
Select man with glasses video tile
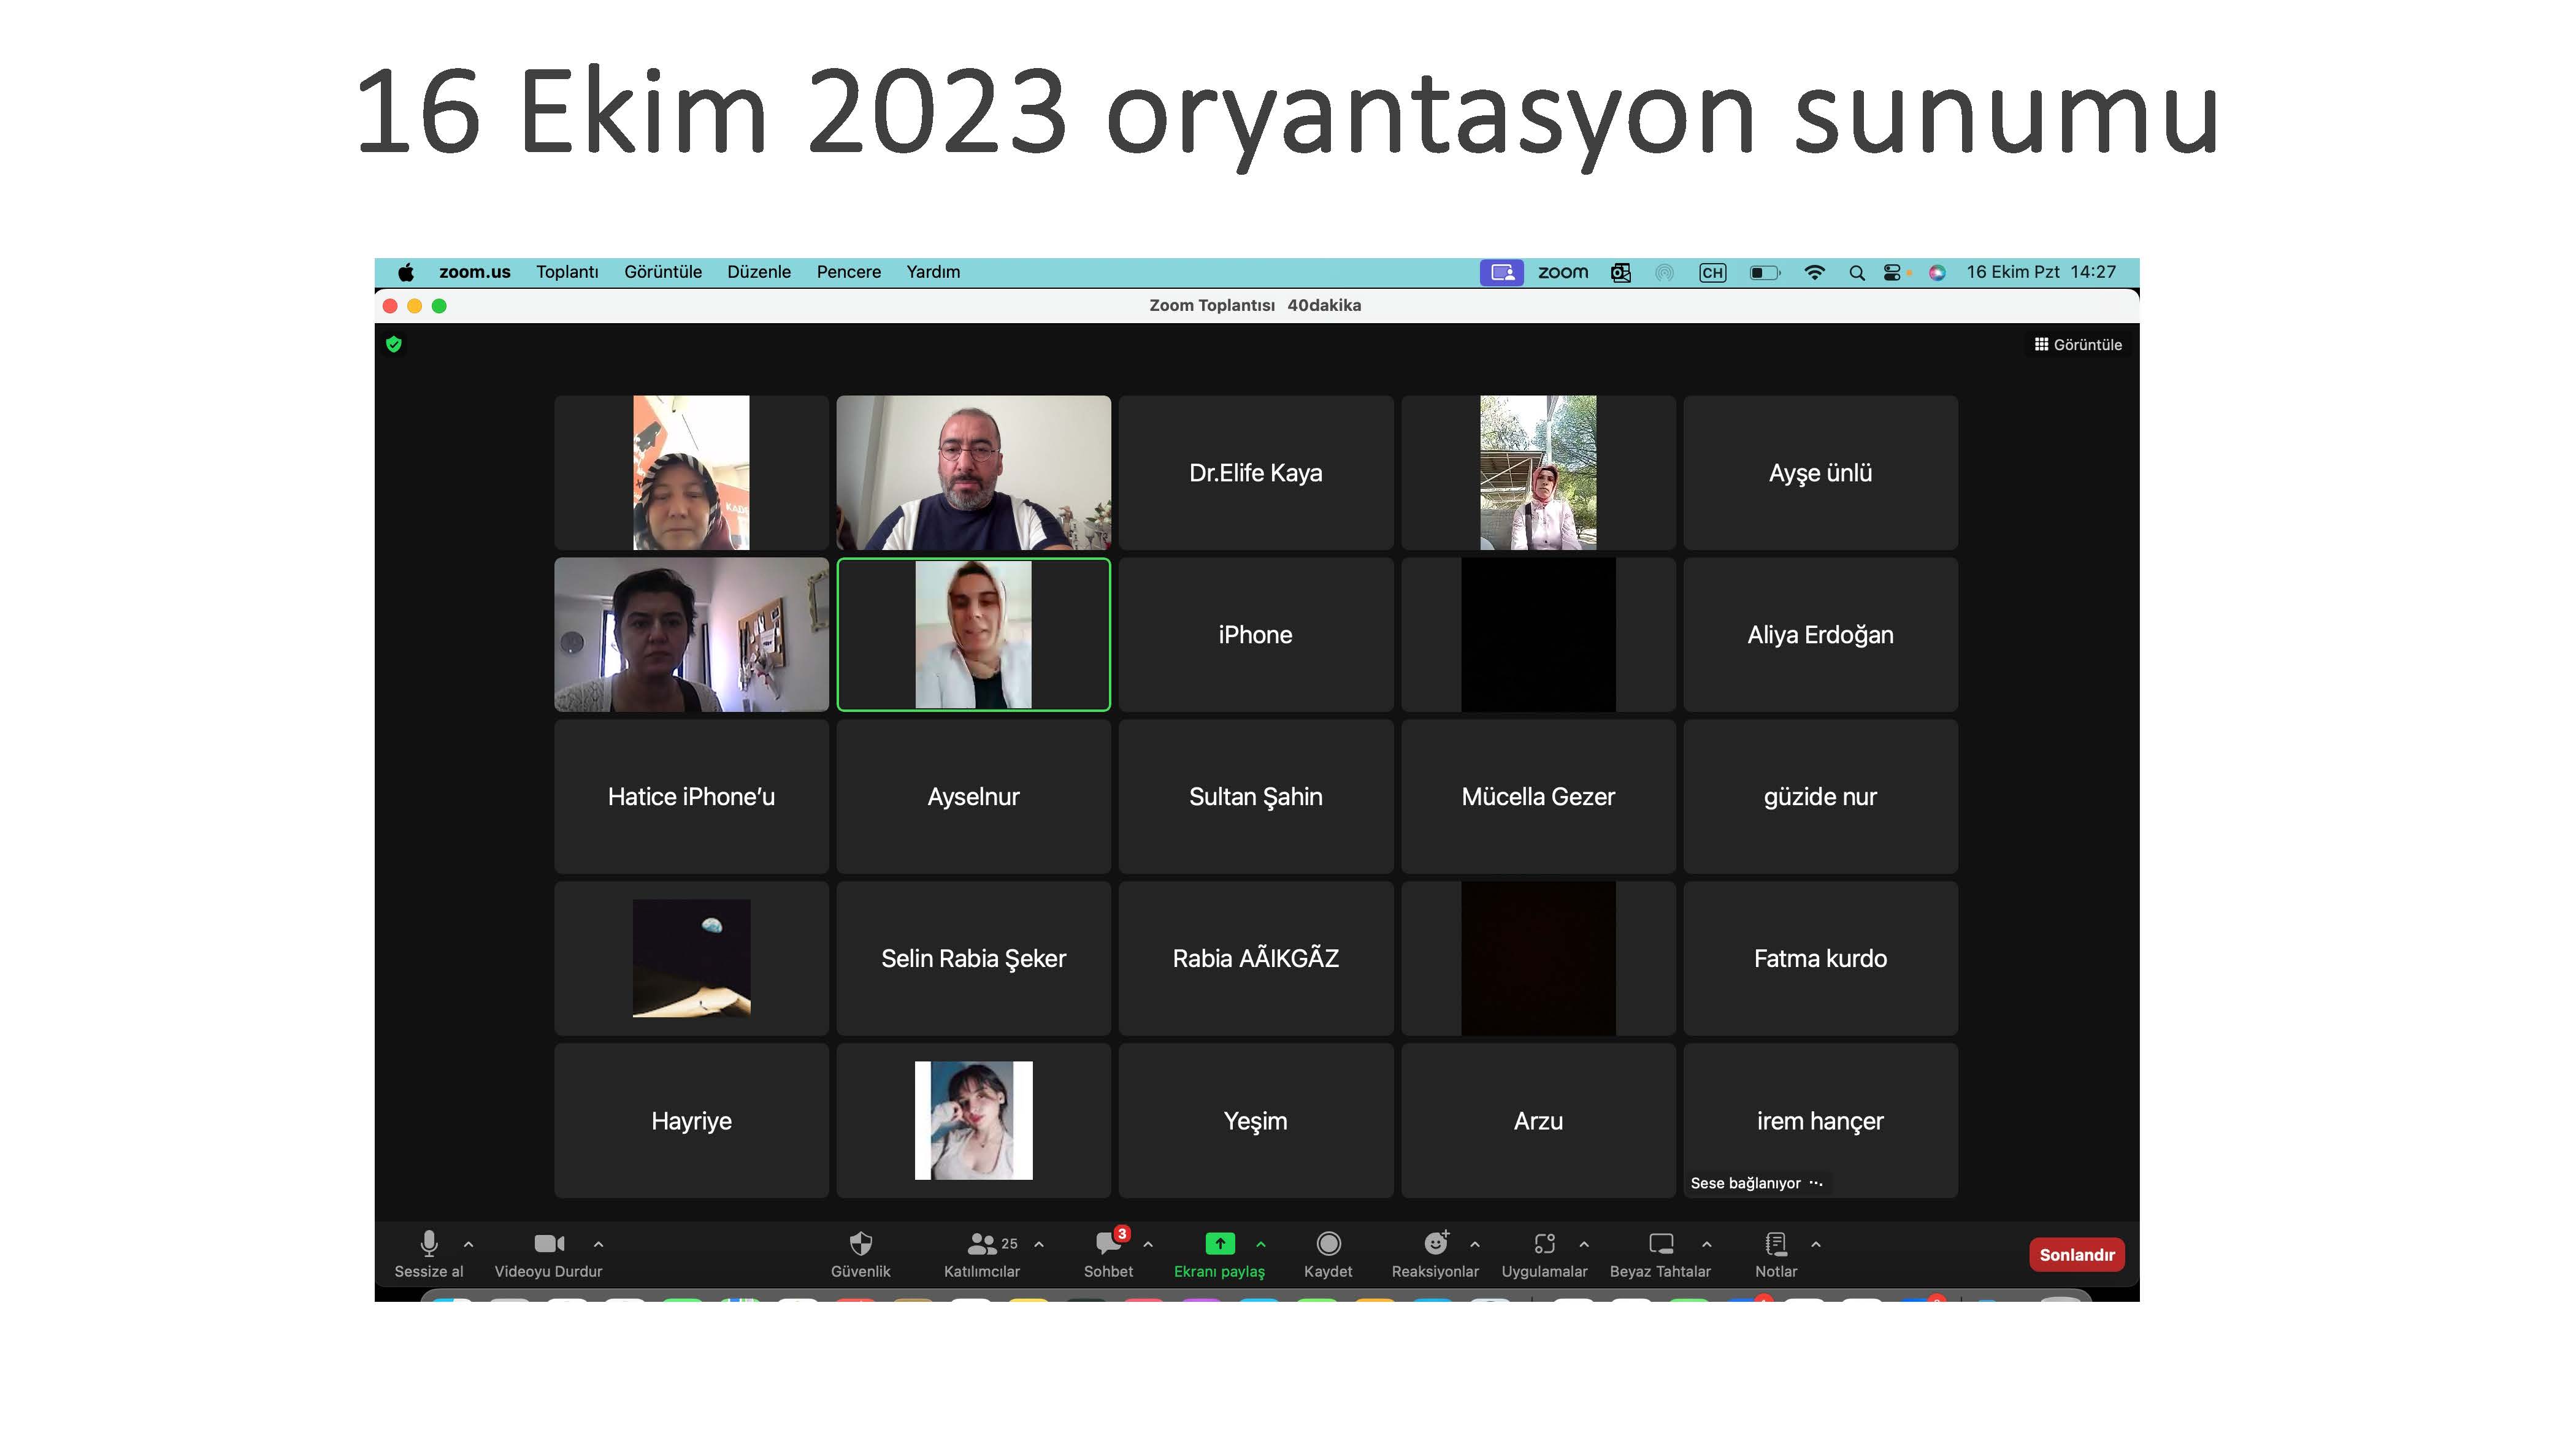(973, 472)
